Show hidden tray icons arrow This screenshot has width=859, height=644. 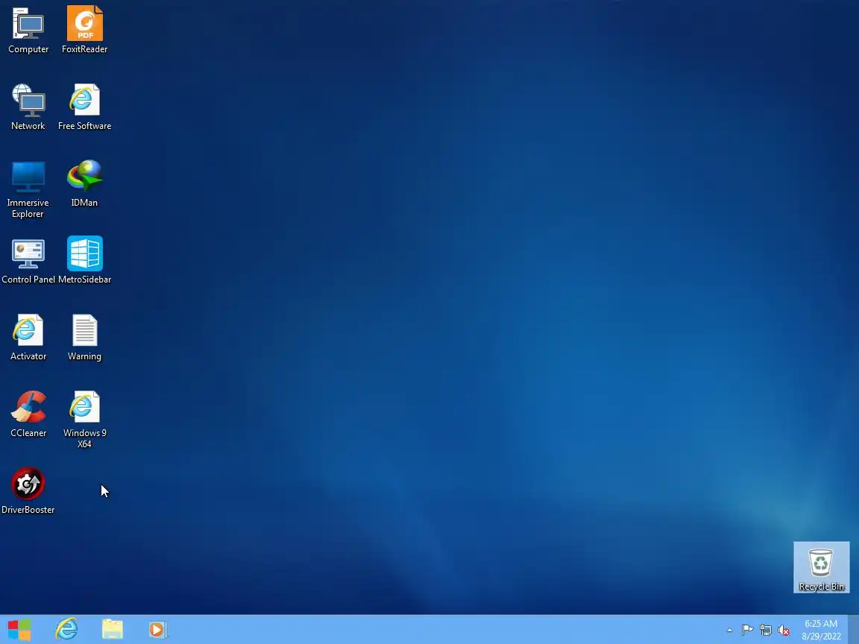[x=729, y=631]
